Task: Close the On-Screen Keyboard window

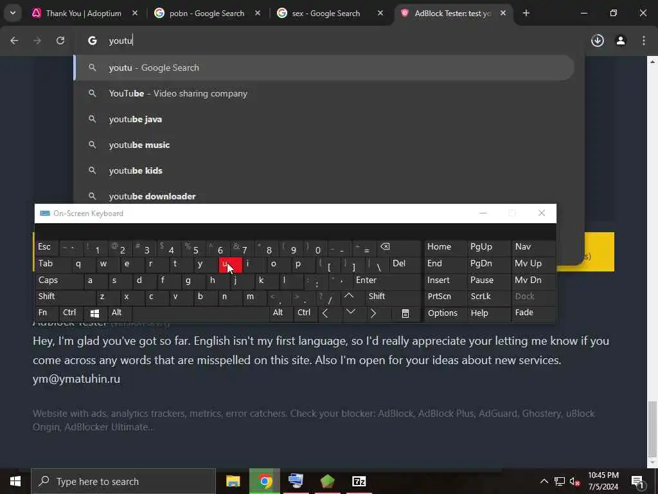Action: [x=542, y=214]
